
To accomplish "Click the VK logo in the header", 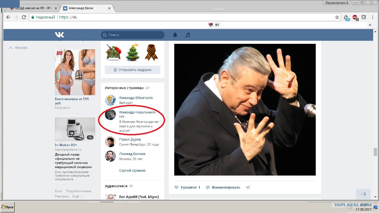I will [x=59, y=35].
